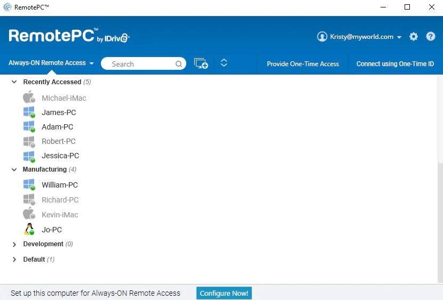Click the Apple icon beside Kevin-iMac
Viewport: 443px width, 300px height.
[29, 214]
